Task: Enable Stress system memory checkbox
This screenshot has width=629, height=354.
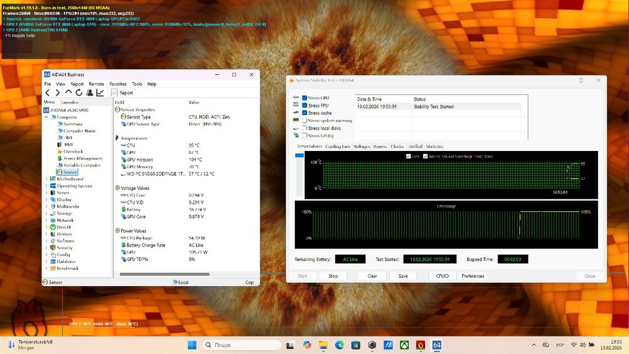Action: pyautogui.click(x=304, y=121)
